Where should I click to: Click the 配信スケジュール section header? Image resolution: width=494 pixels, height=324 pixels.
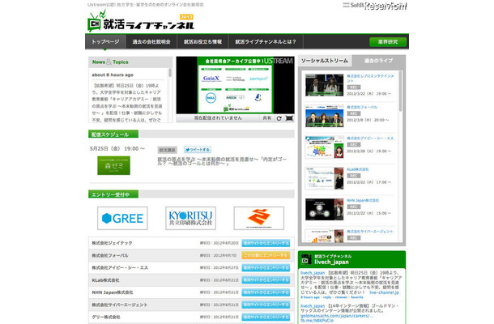[x=113, y=134]
